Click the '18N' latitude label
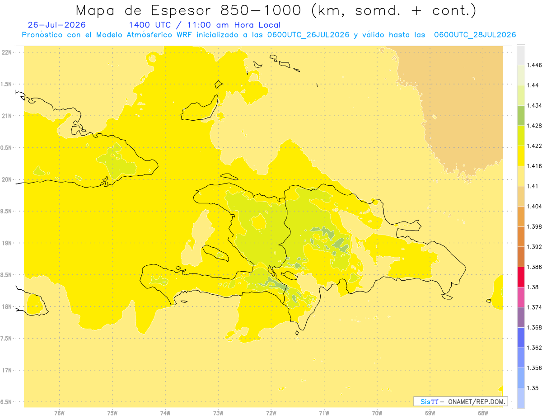The height and width of the screenshot is (419, 542). pyautogui.click(x=8, y=306)
